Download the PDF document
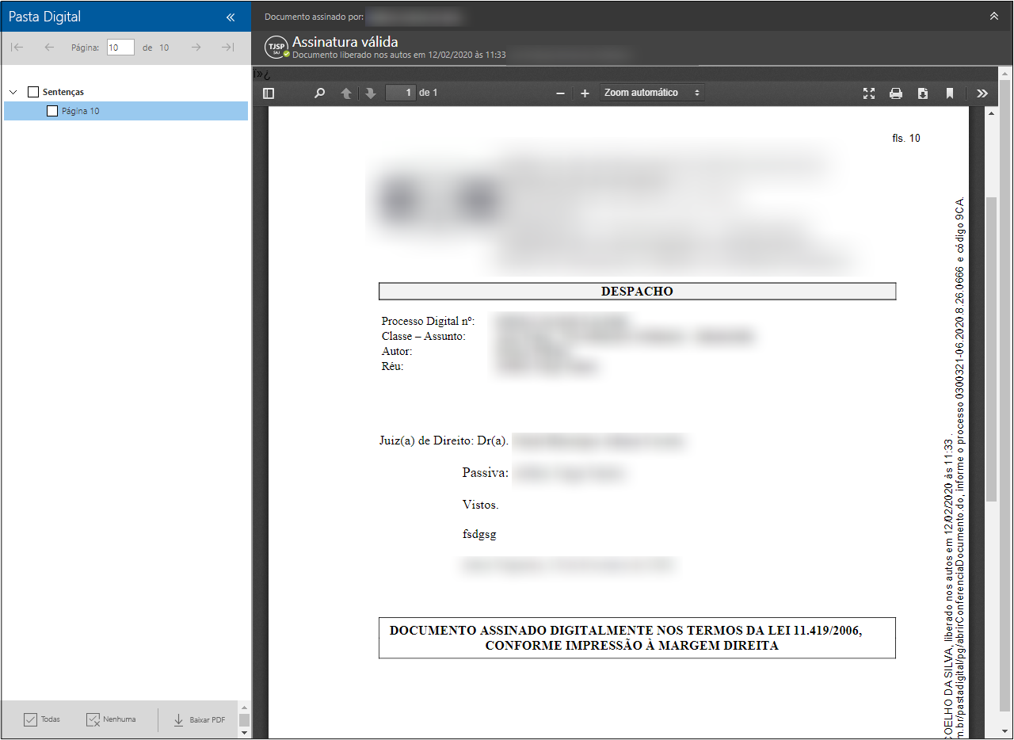Viewport: 1014px width, 740px height. [923, 93]
